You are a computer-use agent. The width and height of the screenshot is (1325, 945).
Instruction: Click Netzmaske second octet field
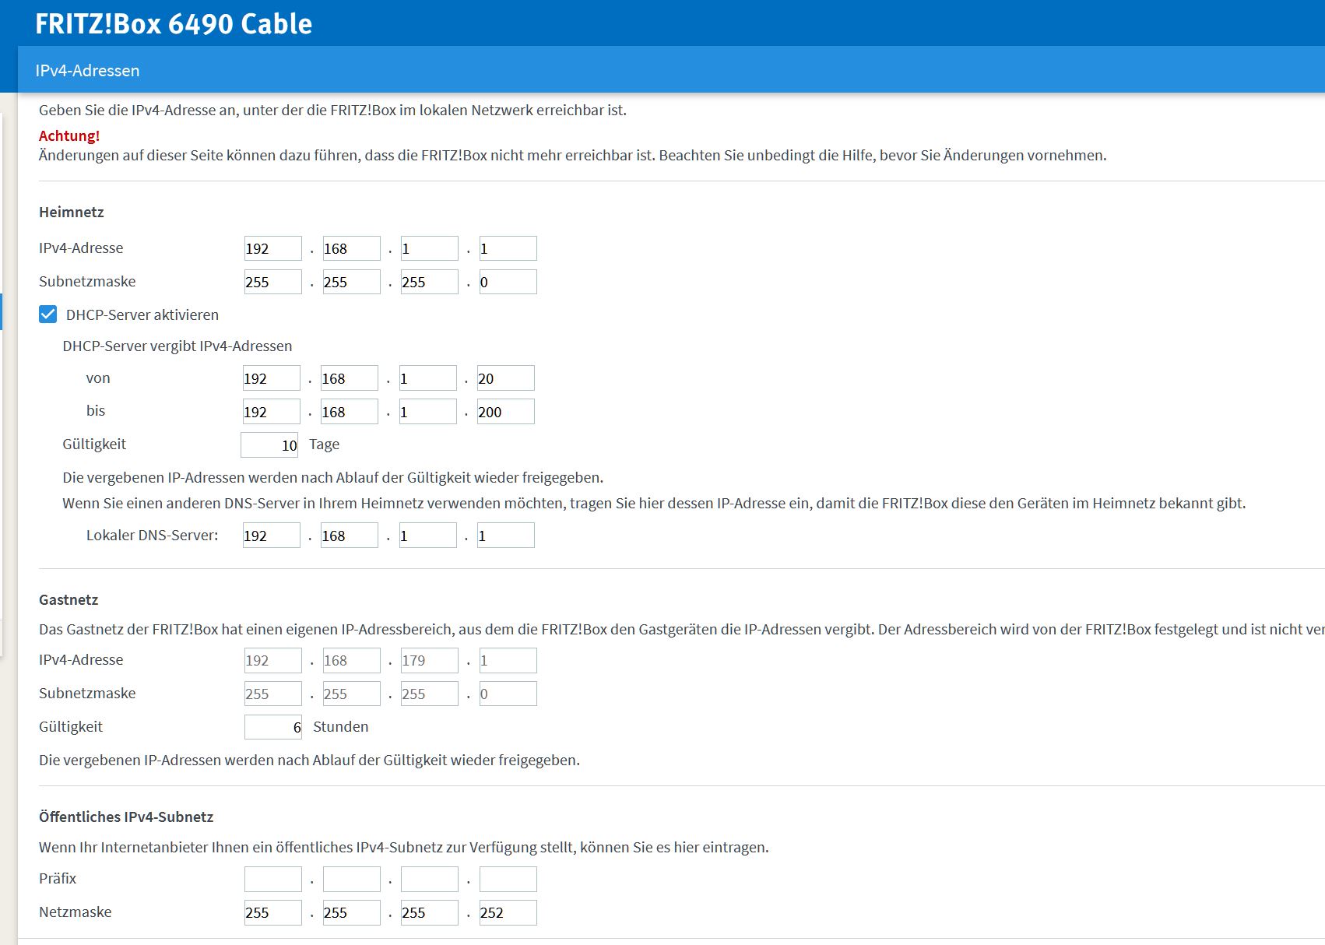click(x=351, y=912)
